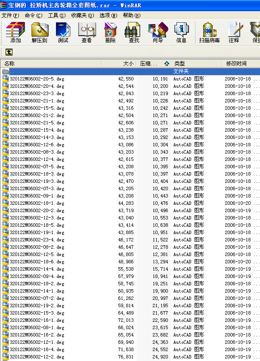Click the Extract To (解压到) icon

click(x=39, y=33)
